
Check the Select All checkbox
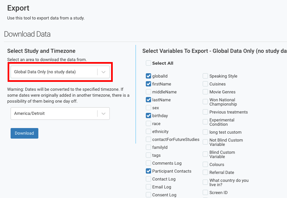point(148,63)
